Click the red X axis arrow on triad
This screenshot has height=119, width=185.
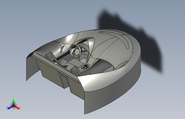16,107
